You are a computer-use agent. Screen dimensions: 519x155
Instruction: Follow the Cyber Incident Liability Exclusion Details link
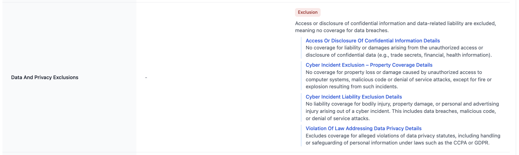(354, 97)
